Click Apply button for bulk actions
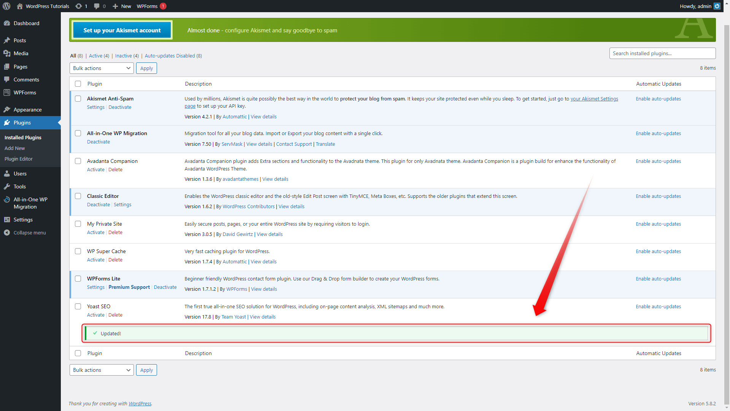This screenshot has height=411, width=730. (x=146, y=68)
